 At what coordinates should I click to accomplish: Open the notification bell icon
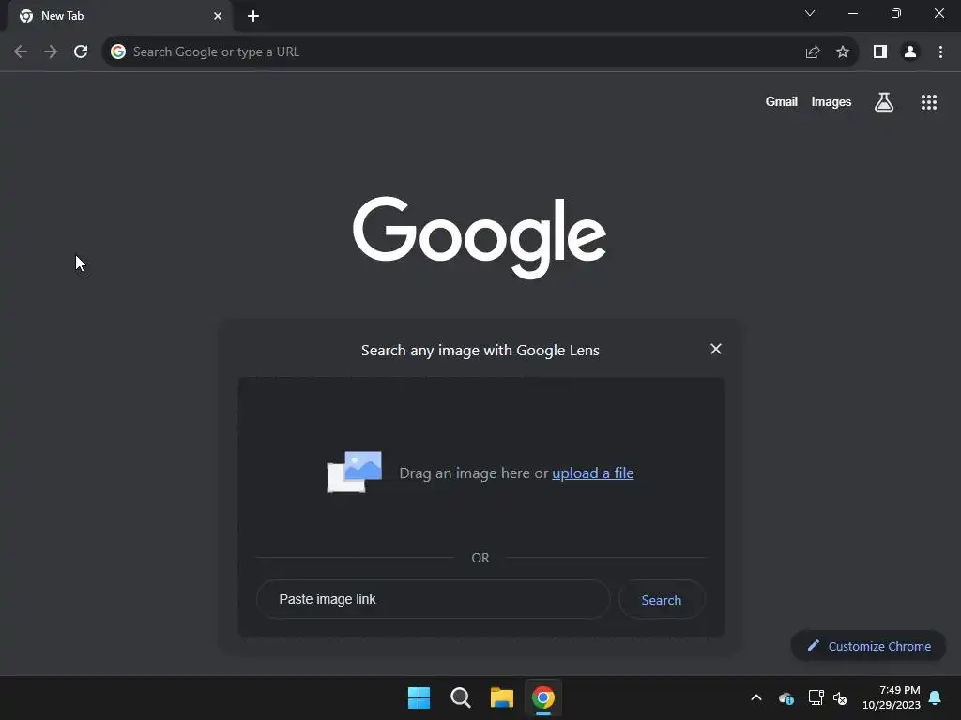click(x=936, y=697)
